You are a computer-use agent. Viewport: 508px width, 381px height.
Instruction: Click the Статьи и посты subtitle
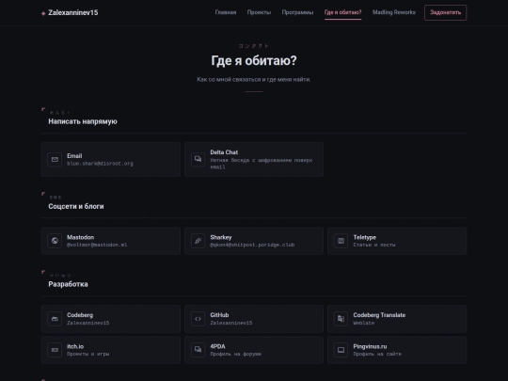pos(374,245)
